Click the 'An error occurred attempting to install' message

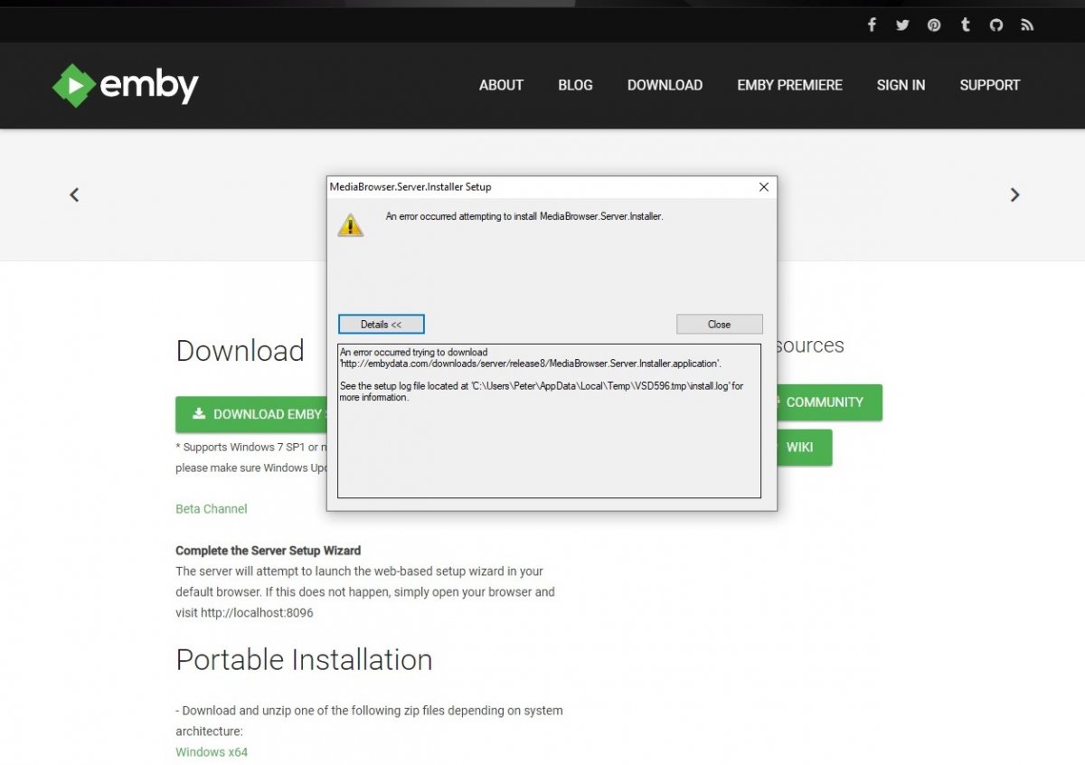pos(524,217)
